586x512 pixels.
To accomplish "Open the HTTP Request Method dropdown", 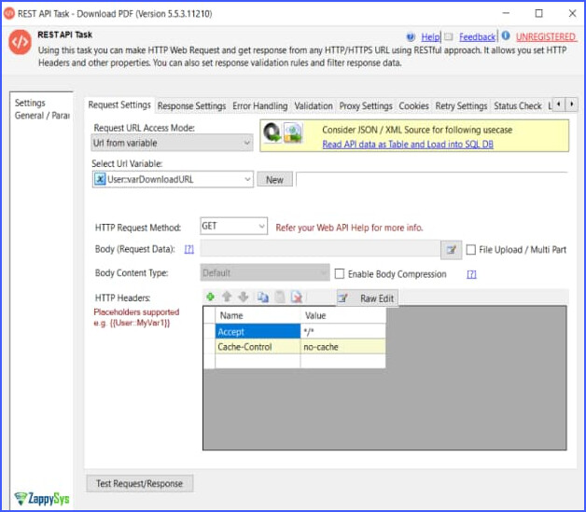I will (x=233, y=226).
